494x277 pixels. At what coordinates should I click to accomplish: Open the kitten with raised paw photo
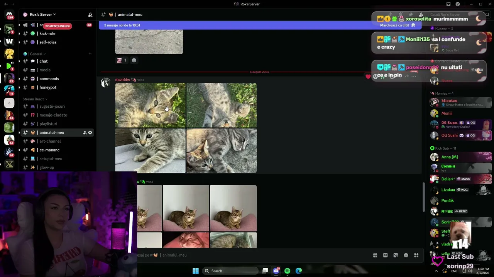point(151,151)
